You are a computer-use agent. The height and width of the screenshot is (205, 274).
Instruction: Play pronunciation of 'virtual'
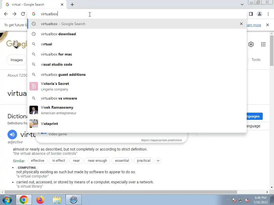point(12,135)
